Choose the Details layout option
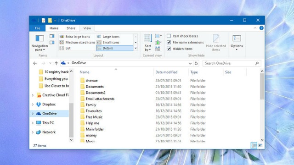The width and height of the screenshot is (294, 165). [x=114, y=48]
